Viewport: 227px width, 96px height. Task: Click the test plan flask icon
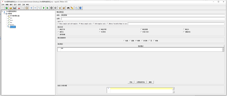click(4, 11)
